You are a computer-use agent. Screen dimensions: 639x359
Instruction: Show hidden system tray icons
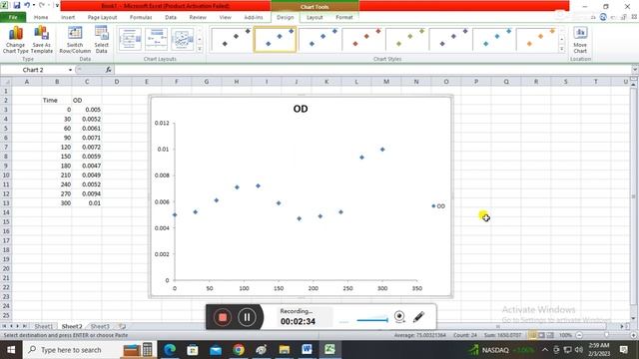coord(545,350)
